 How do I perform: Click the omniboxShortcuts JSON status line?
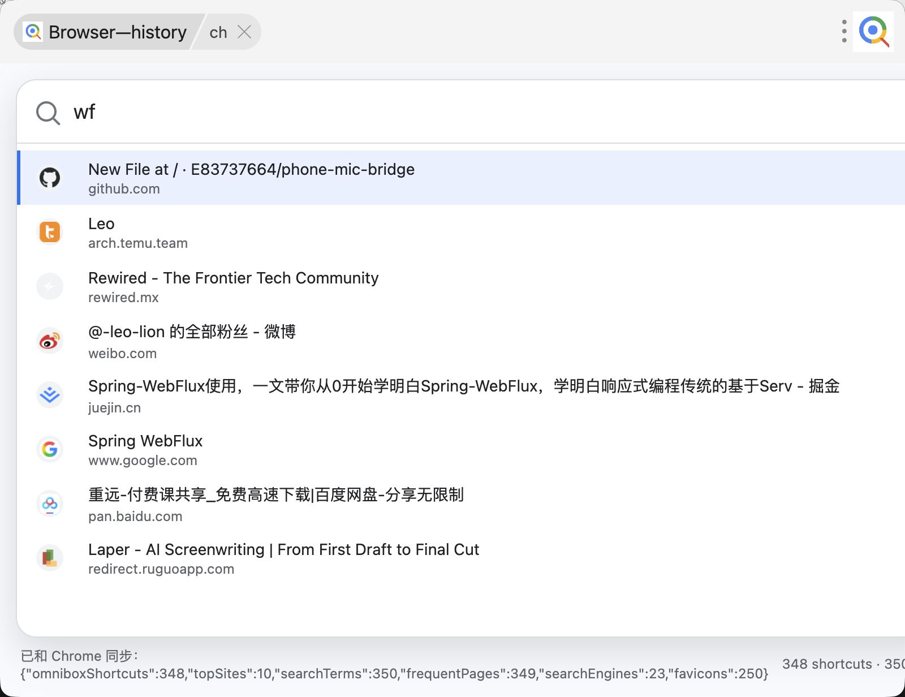point(394,674)
